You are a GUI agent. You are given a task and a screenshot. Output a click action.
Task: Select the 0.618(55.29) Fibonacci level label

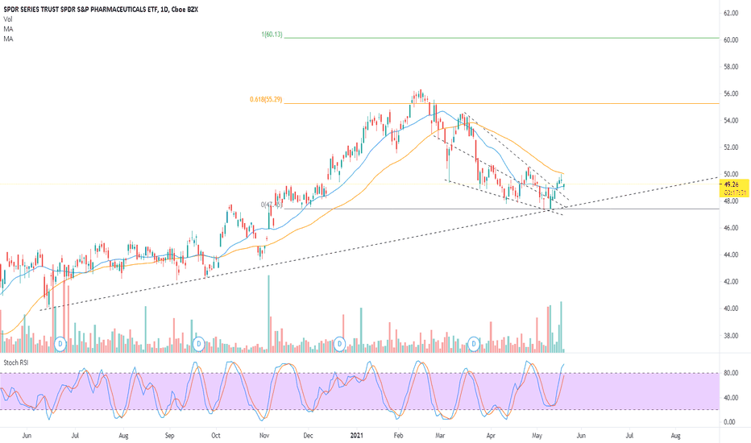click(x=266, y=100)
